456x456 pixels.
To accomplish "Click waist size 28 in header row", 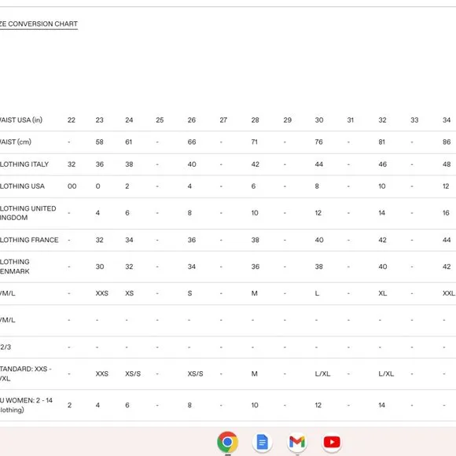I will coord(255,120).
